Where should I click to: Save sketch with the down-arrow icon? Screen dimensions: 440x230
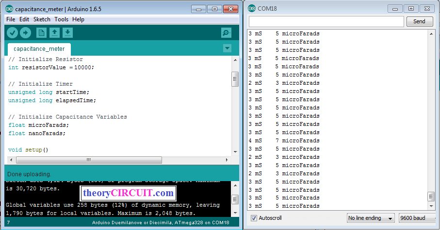(x=67, y=33)
